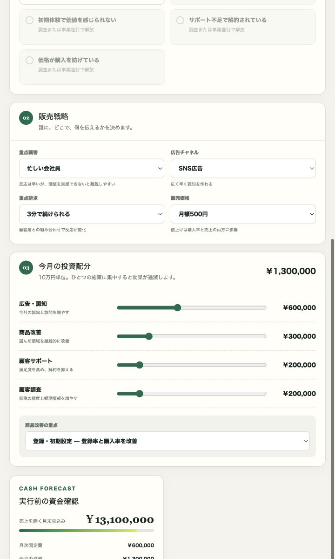Click the page vertical scrollbar
Image resolution: width=335 pixels, height=559 pixels.
[332, 398]
